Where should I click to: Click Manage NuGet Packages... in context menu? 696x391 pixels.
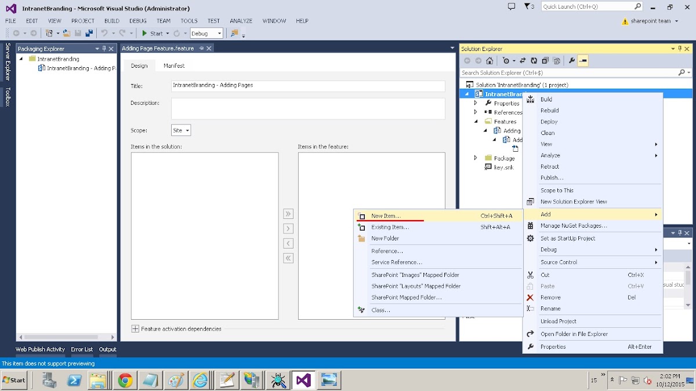[x=593, y=226]
